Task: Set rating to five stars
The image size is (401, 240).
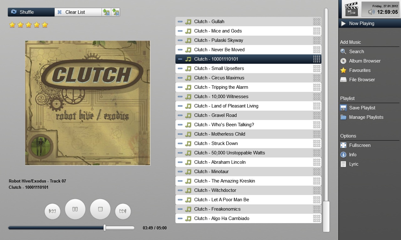Action: coord(45,25)
